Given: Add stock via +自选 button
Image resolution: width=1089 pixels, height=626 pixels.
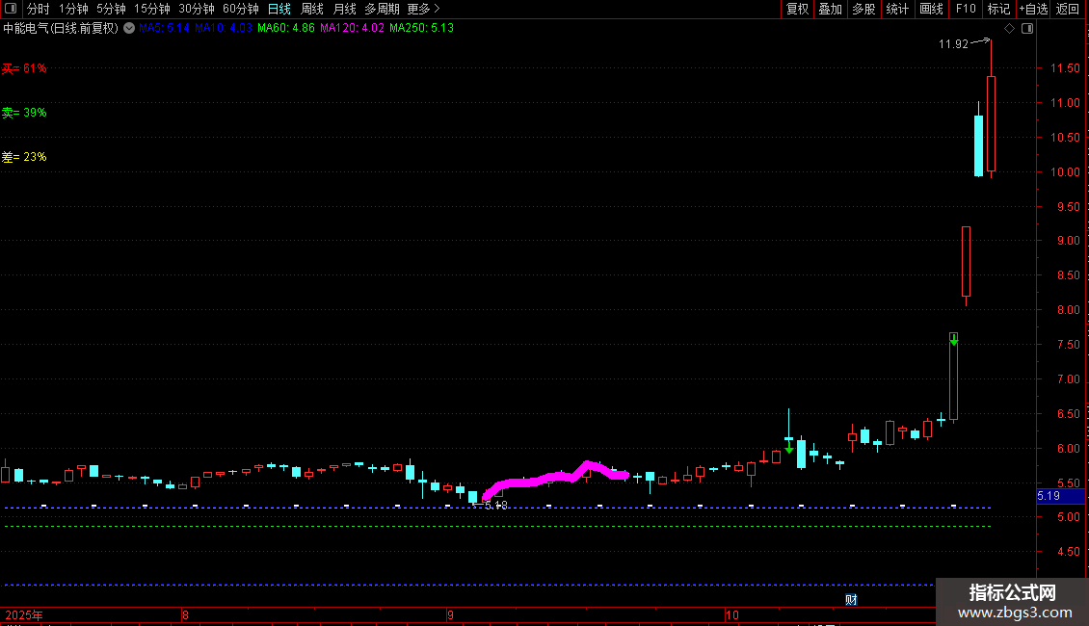Looking at the screenshot, I should pyautogui.click(x=1033, y=9).
